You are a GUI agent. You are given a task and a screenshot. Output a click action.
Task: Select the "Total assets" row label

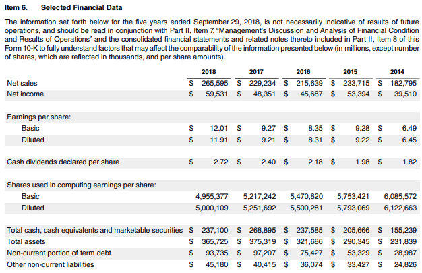pos(28,241)
